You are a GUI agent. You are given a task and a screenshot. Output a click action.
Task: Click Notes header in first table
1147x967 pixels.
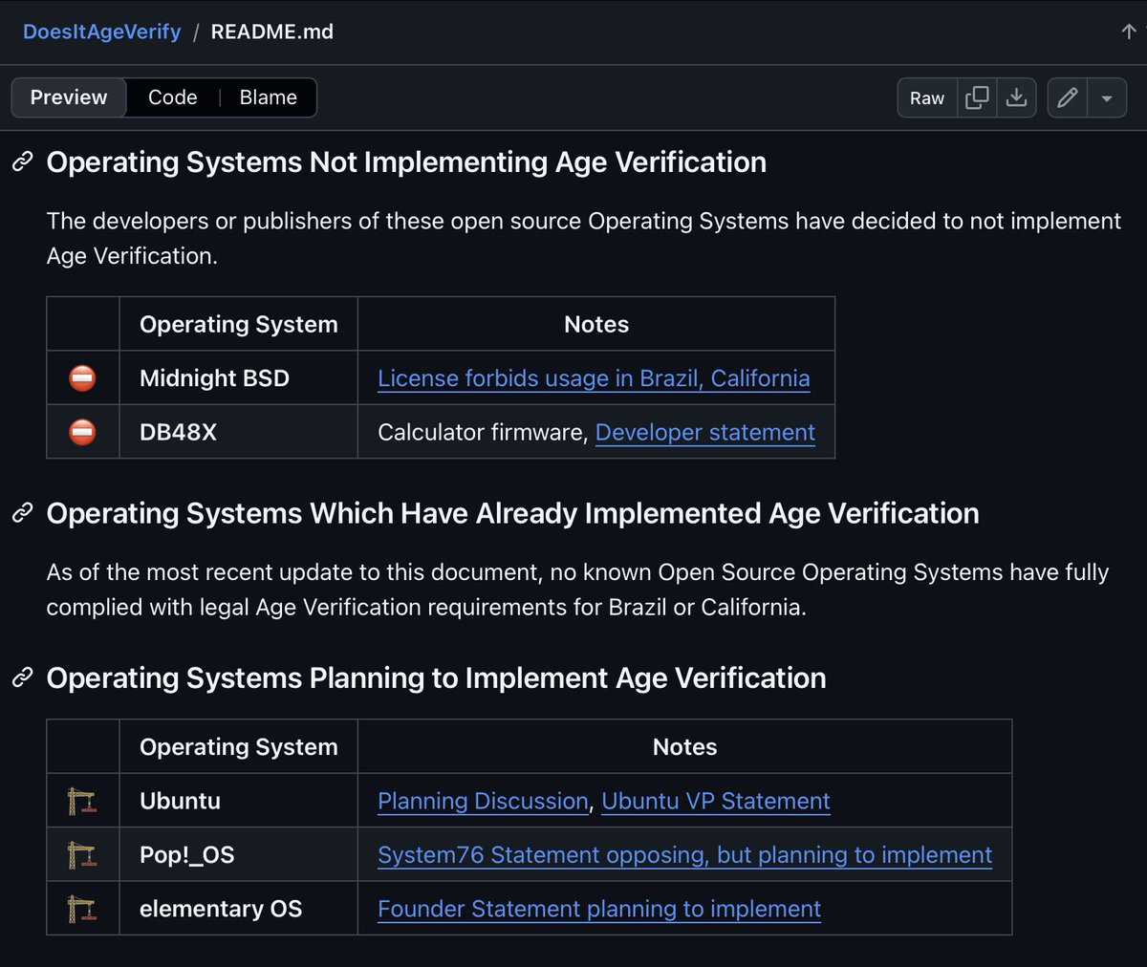[x=596, y=325]
